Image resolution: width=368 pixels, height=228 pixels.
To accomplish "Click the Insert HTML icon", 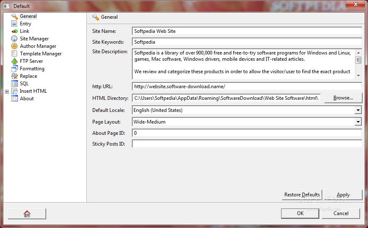I will point(14,91).
